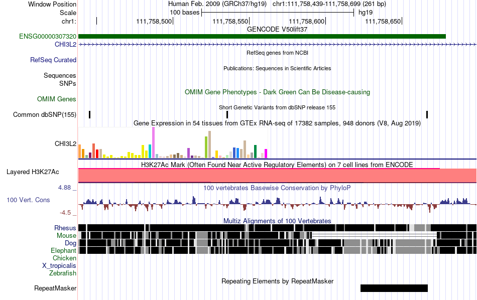The width and height of the screenshot is (477, 300).
Task: Open Repeating Elements by RepeatMasker title
Action: (x=277, y=281)
